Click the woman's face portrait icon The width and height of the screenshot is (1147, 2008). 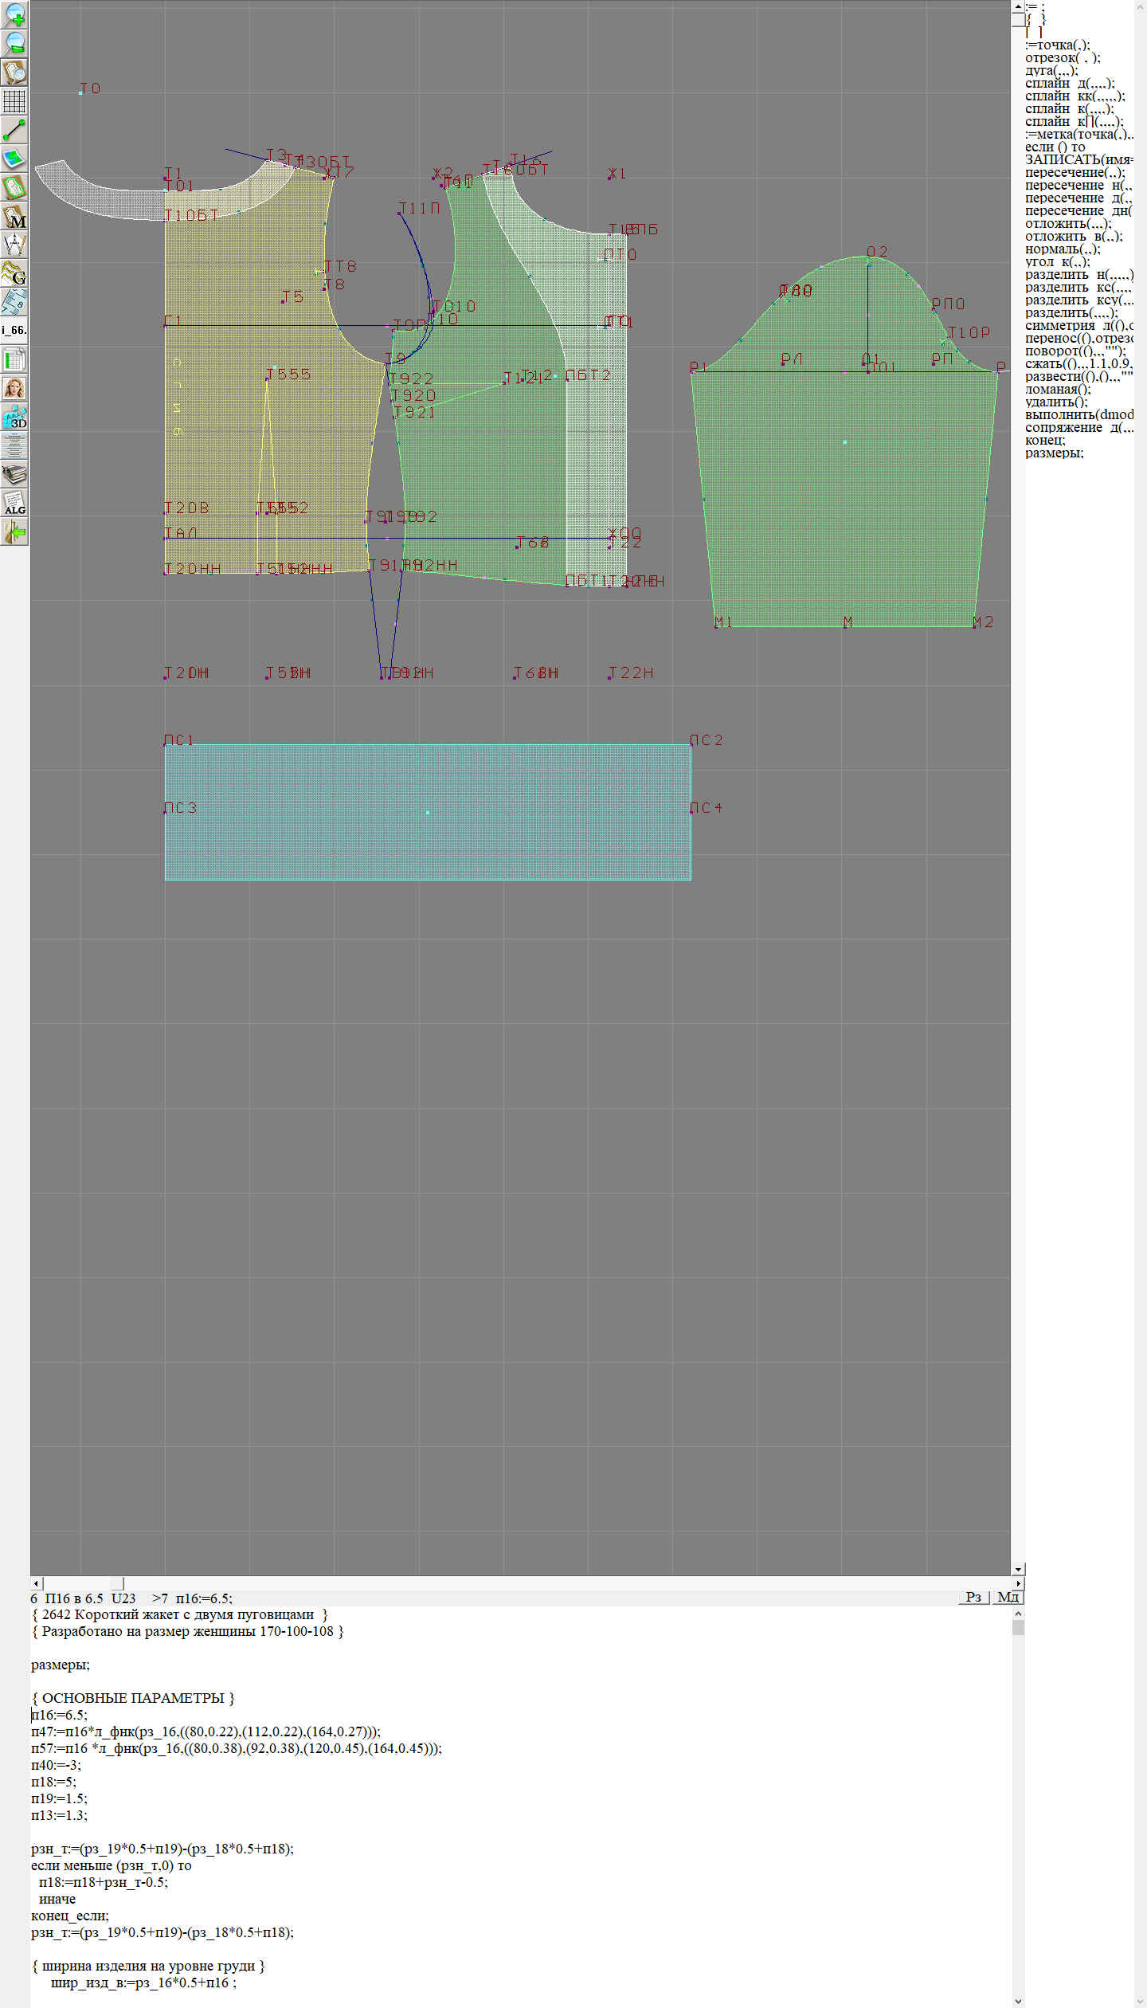(x=14, y=388)
